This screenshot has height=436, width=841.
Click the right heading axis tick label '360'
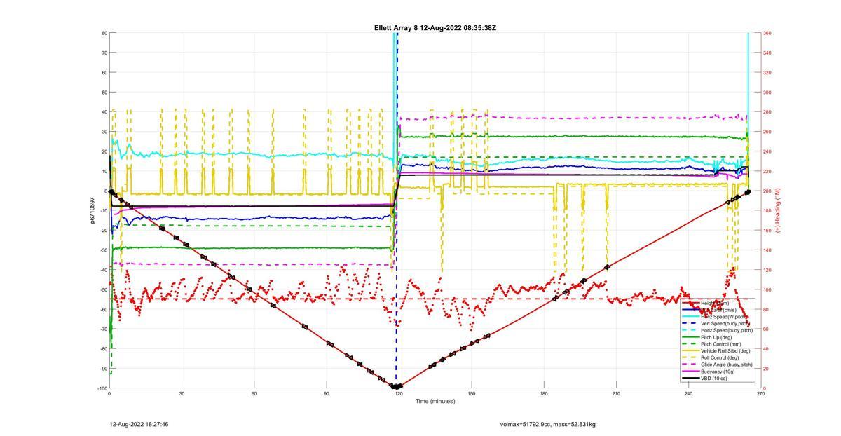pos(767,33)
